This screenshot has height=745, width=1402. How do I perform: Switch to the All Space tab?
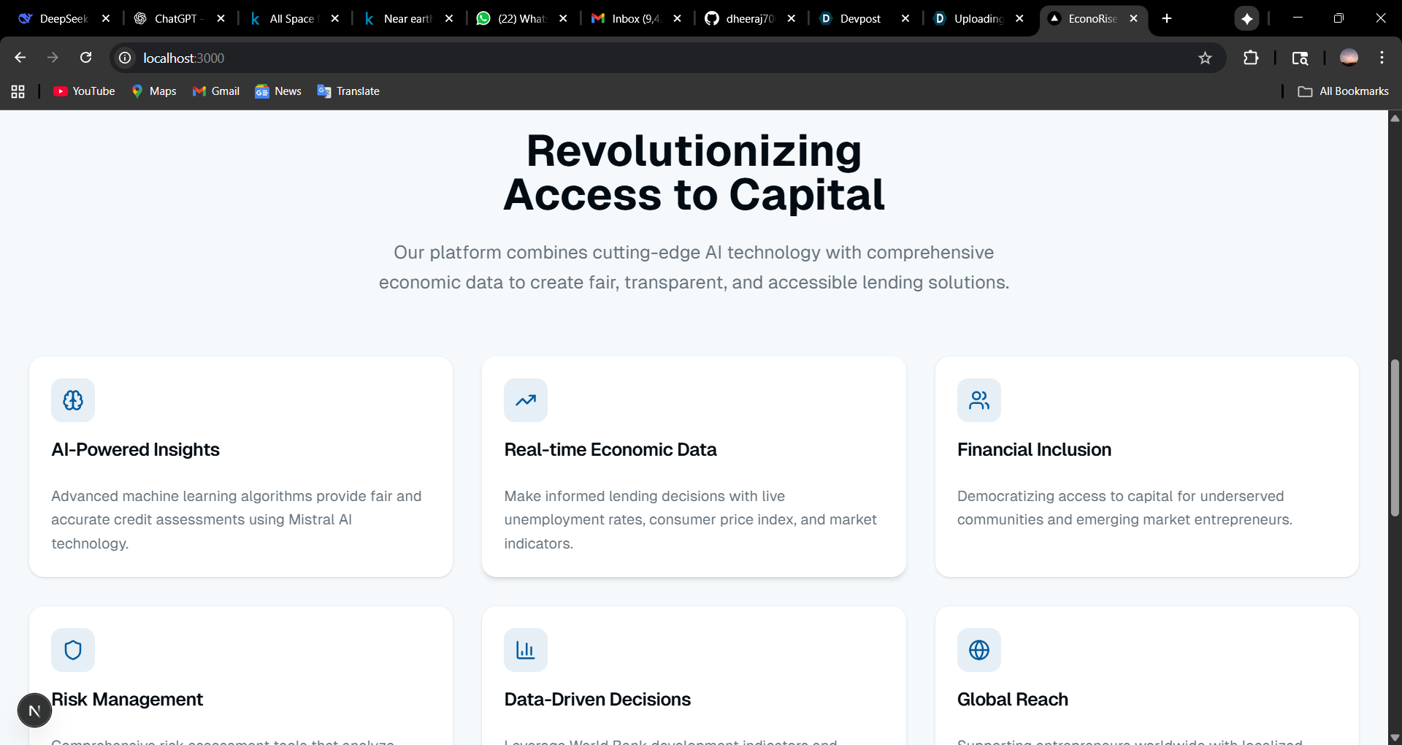point(283,18)
